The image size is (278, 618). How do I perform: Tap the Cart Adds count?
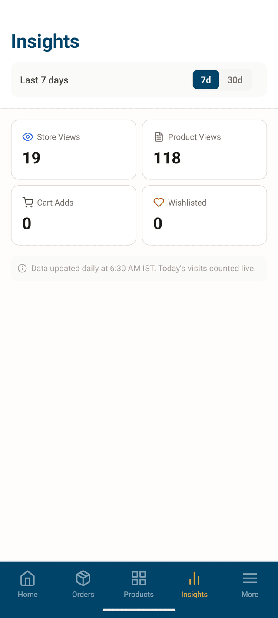click(x=26, y=223)
